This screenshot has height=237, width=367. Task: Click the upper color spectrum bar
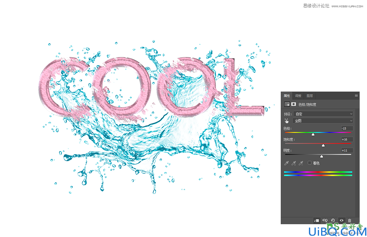pos(318,172)
